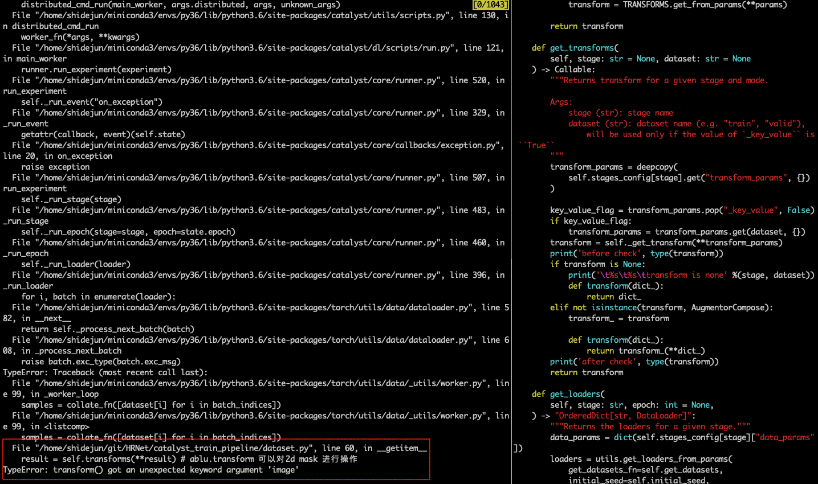Click the 'self, stage: str = None, dataset: str = None' parameters line
The image size is (818, 484).
coord(650,59)
